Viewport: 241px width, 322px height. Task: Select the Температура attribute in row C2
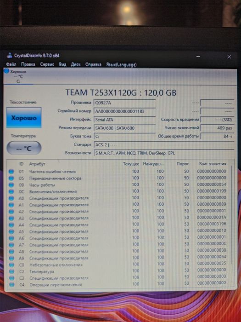click(x=42, y=271)
